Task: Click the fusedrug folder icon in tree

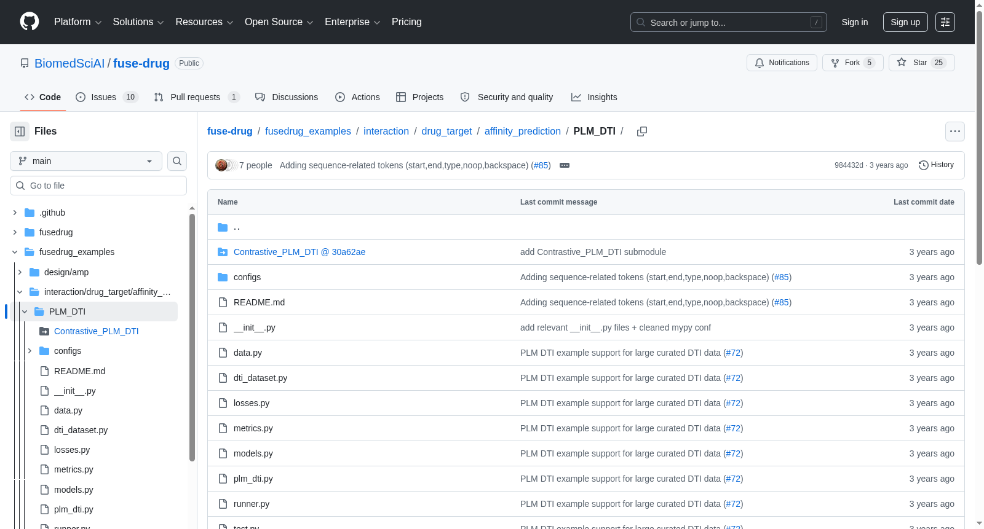Action: (30, 232)
